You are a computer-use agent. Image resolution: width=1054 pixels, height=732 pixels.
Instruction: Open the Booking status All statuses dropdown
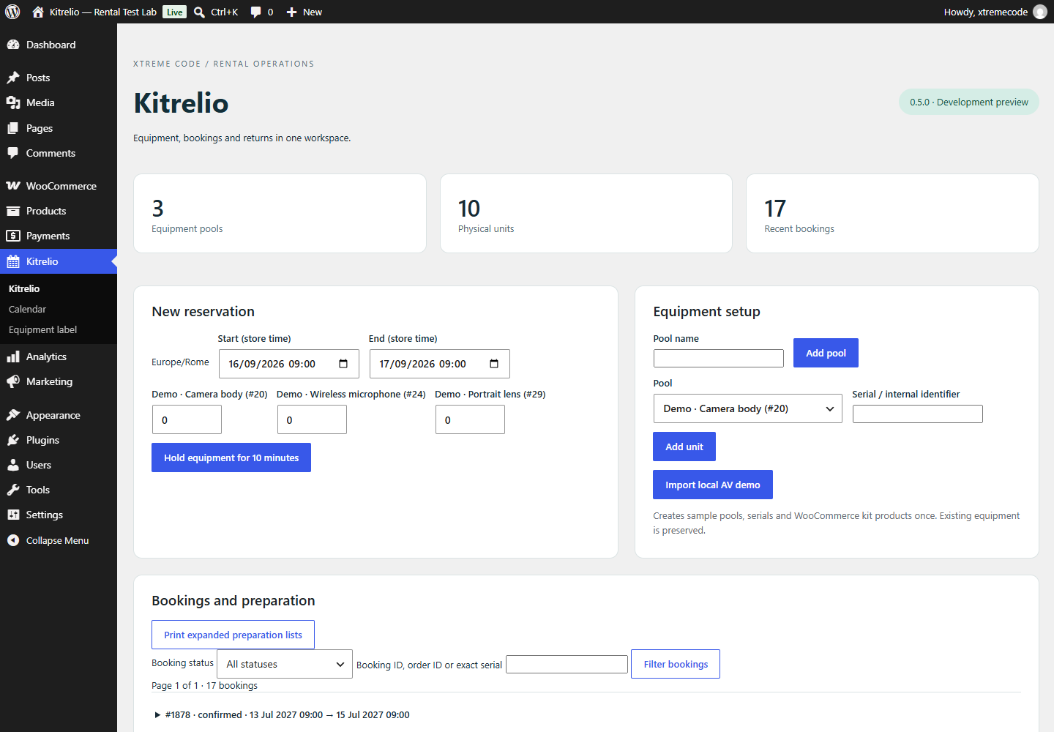(285, 664)
